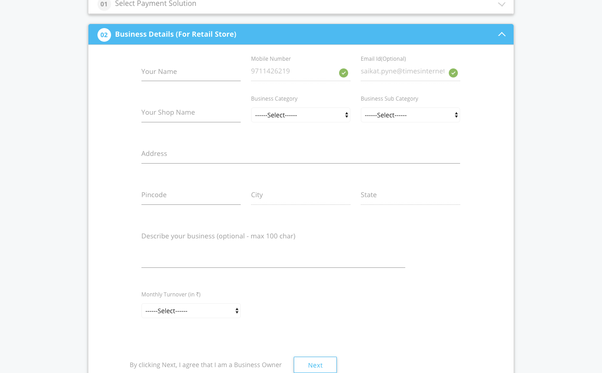
Task: Click the Business Category label text
Action: (x=274, y=99)
